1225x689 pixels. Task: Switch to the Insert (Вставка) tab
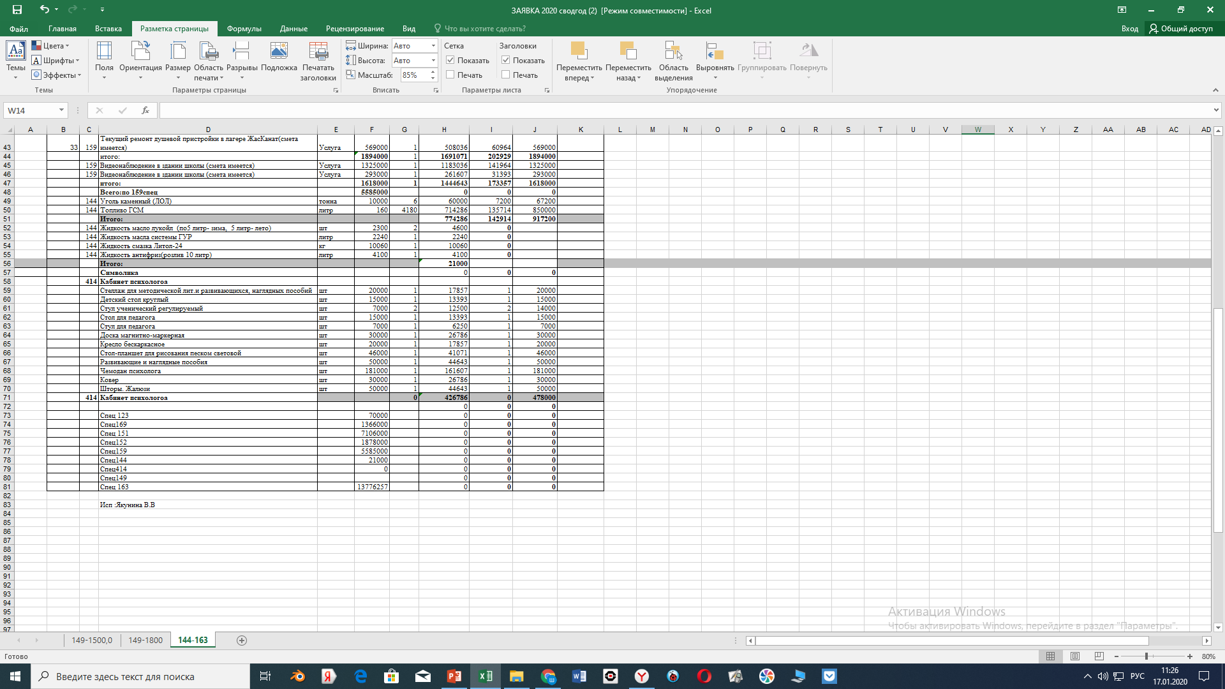click(108, 29)
